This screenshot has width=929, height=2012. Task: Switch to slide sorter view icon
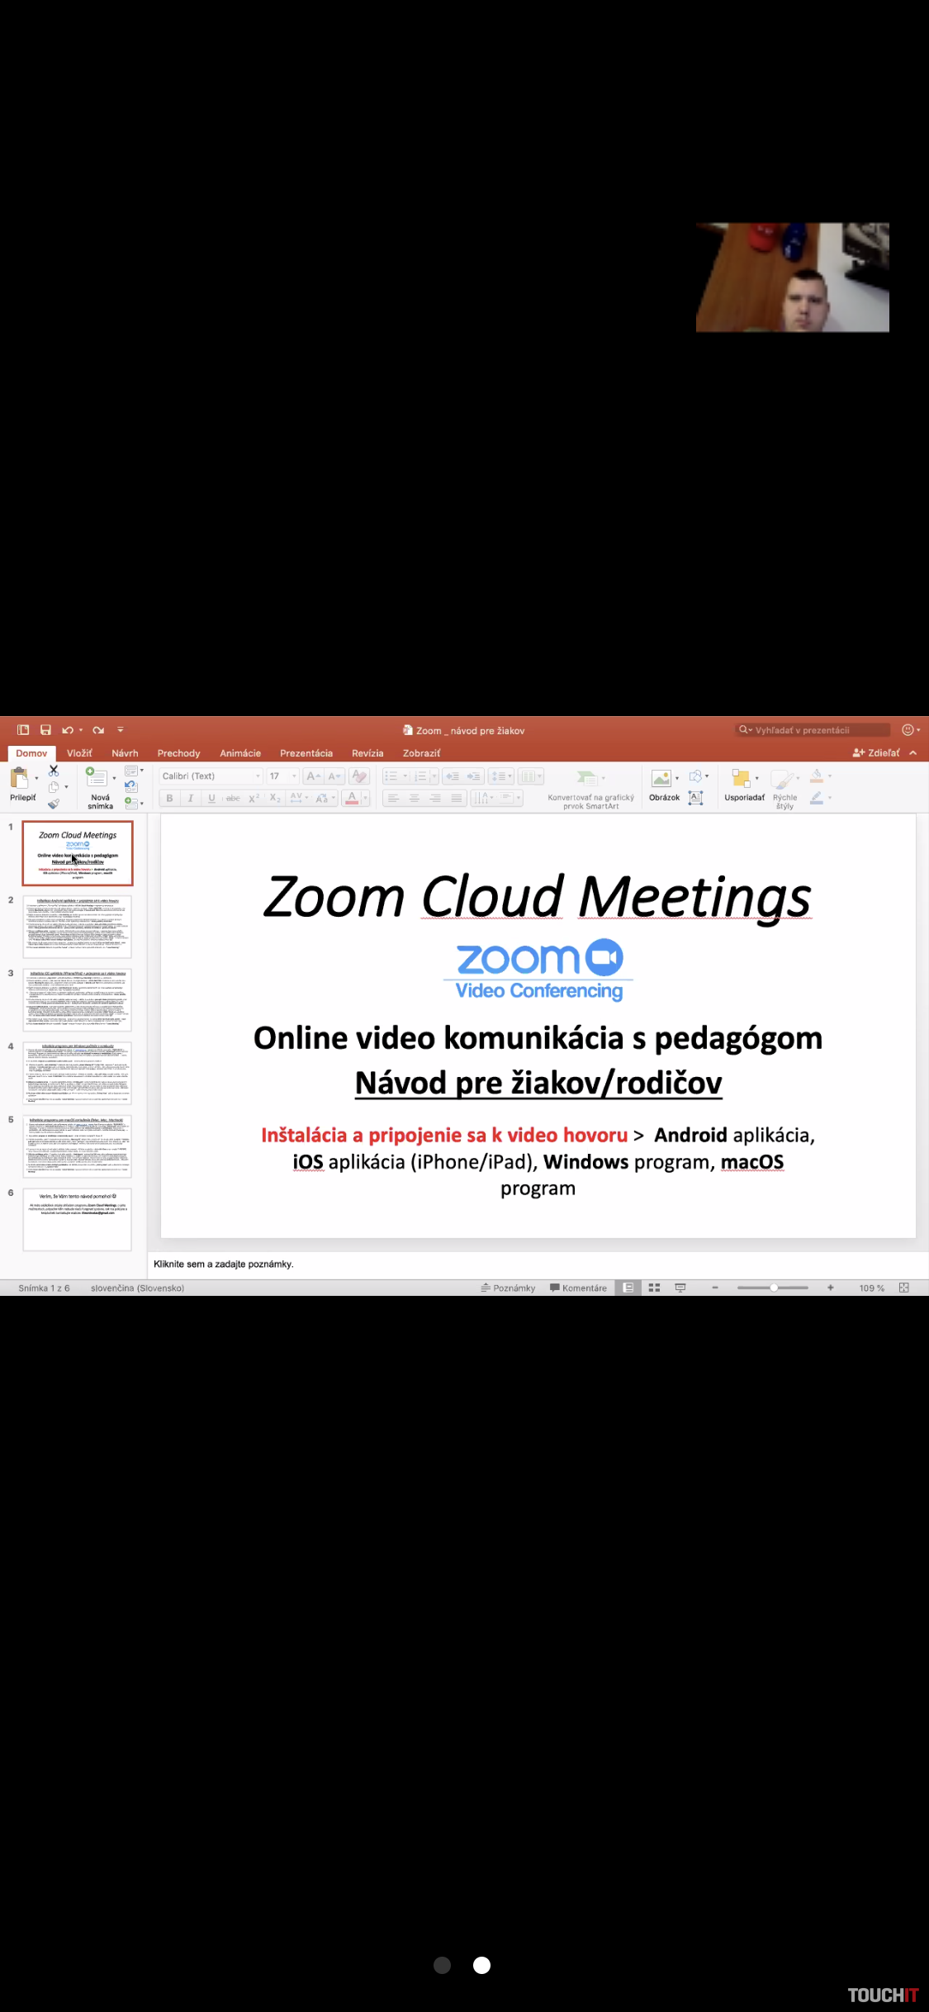[654, 1288]
